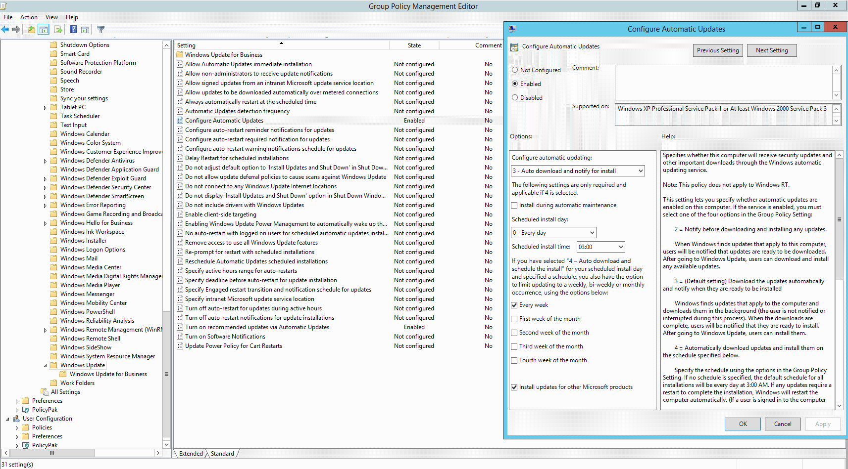This screenshot has height=469, width=848.
Task: Check Install during automatic maintenance
Action: pyautogui.click(x=514, y=205)
